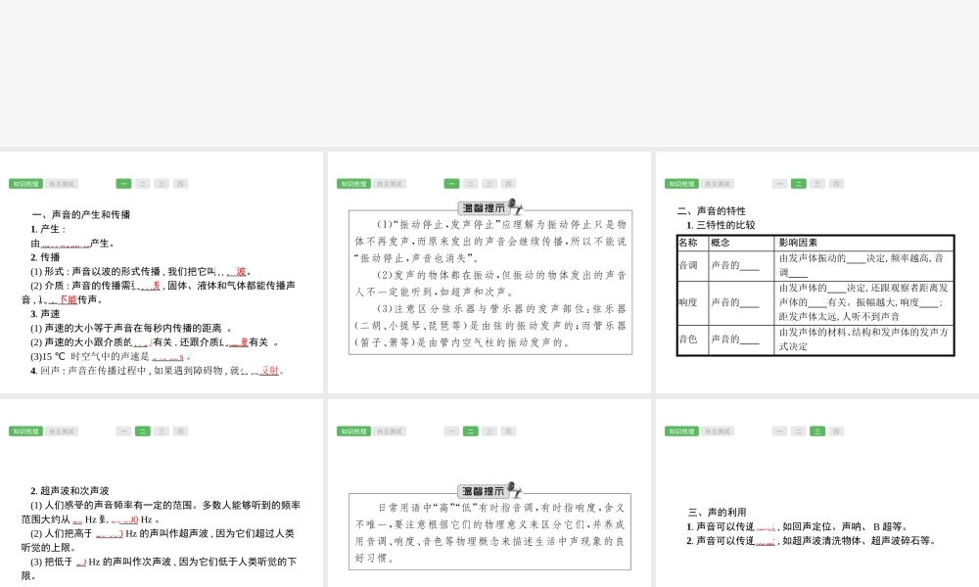Image resolution: width=979 pixels, height=587 pixels.
Task: Open the 三特性的比较 table slide thumbnail
Action: pyautogui.click(x=816, y=272)
